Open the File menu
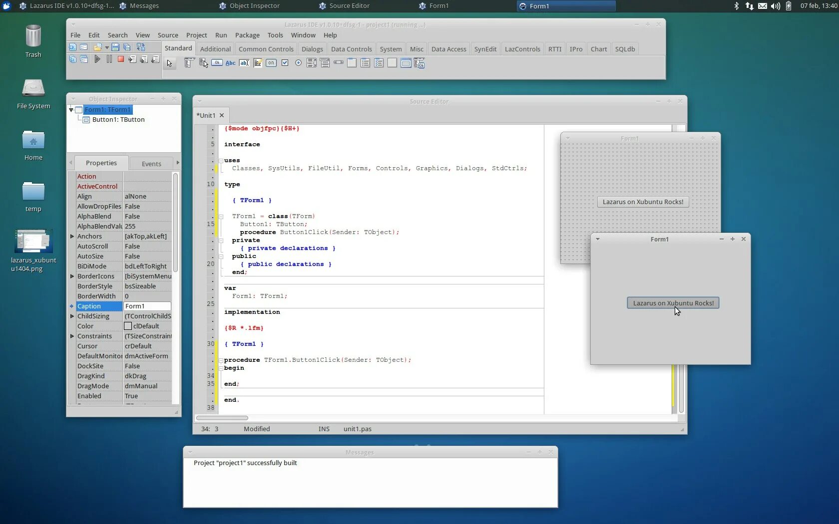Screen dimensions: 839x524 click(75, 35)
